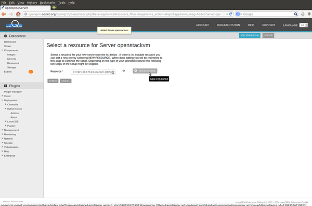The image size is (312, 206).
Task: Click the search magnifier icon
Action: point(296,14)
